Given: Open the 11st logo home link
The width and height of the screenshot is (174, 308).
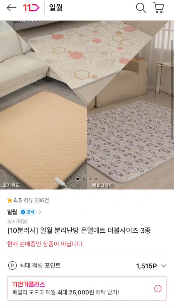Looking at the screenshot, I should [x=31, y=8].
